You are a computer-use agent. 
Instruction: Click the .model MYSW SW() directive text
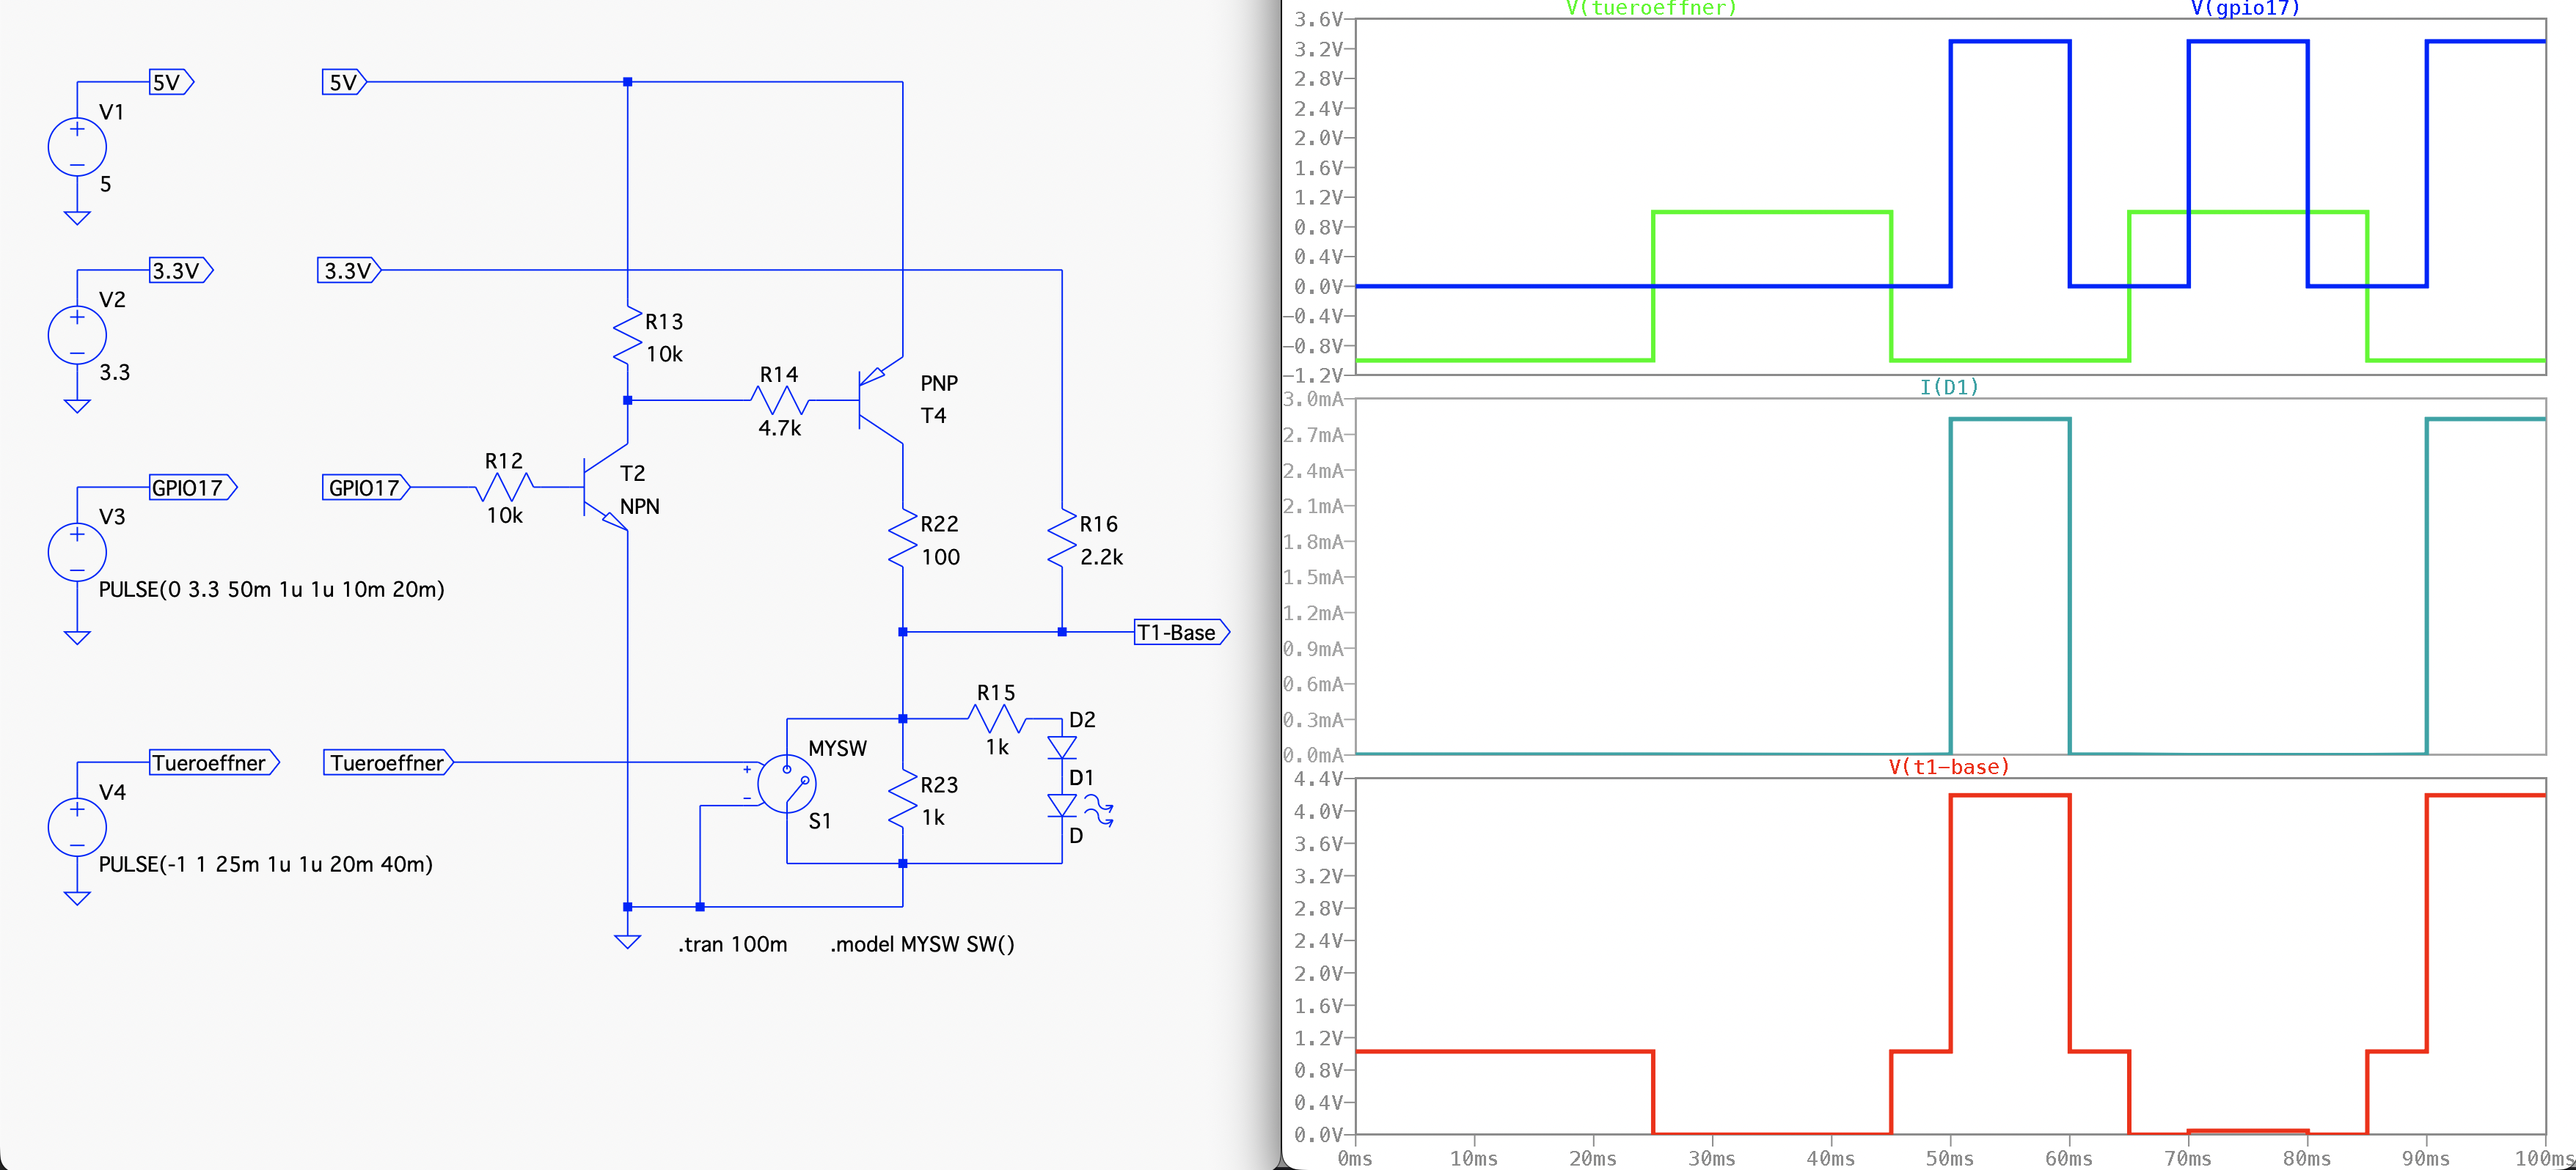tap(922, 944)
